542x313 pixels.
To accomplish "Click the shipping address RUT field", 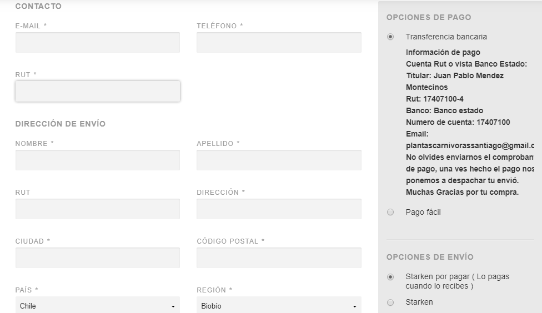I will (x=98, y=209).
